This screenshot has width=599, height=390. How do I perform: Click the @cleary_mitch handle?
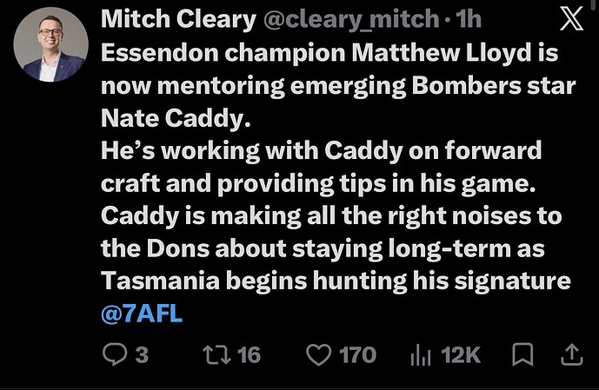tap(351, 19)
